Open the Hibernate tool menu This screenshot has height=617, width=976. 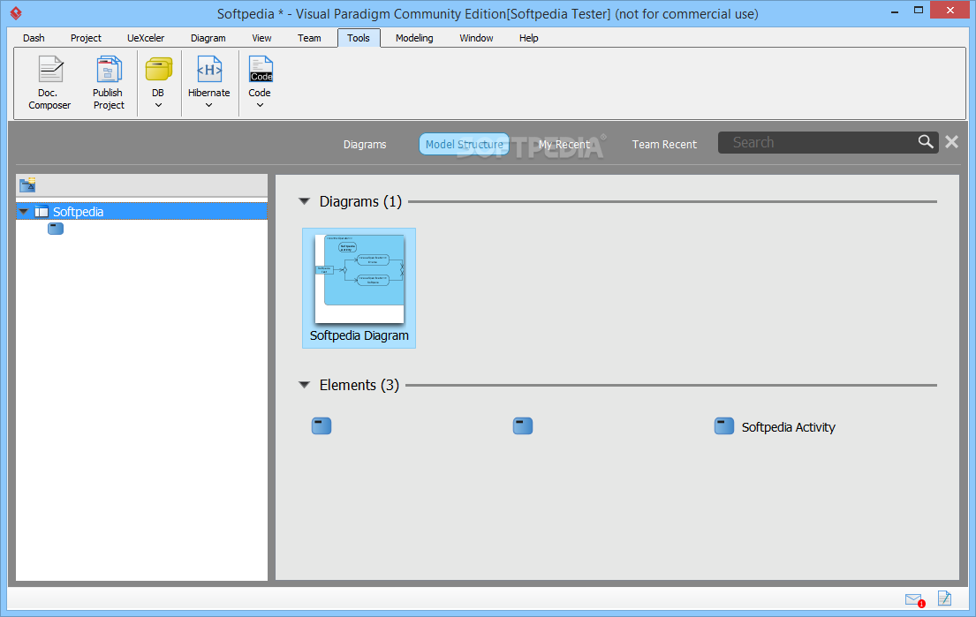[x=209, y=83]
